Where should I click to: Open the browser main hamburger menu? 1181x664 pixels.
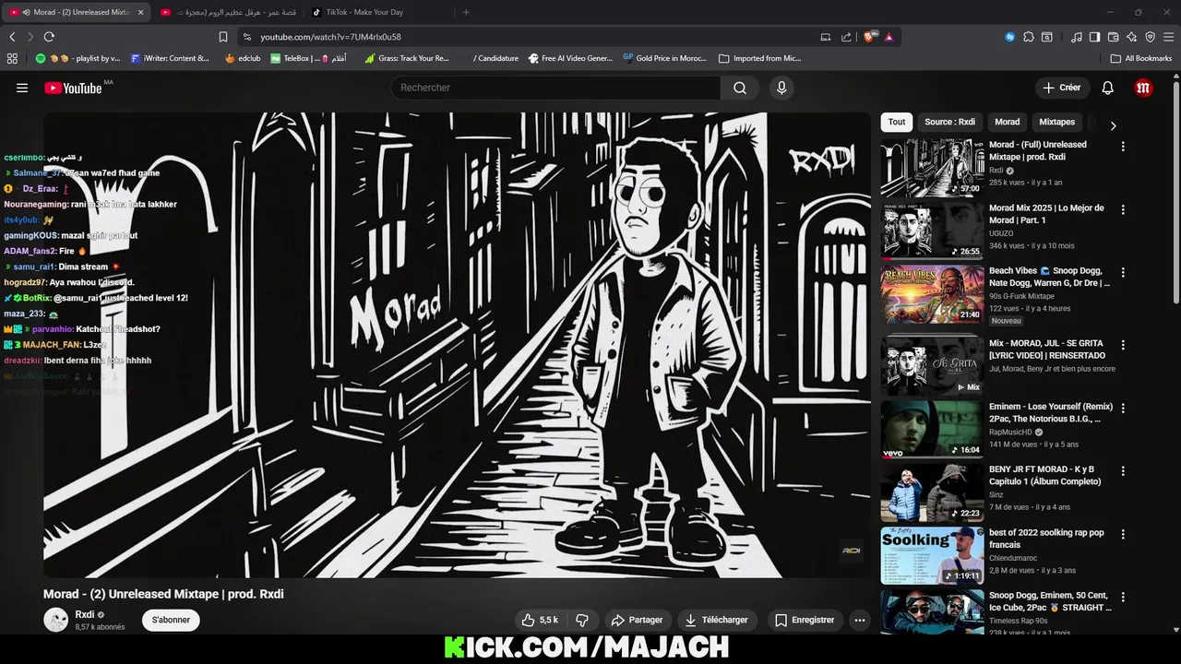[x=1168, y=37]
